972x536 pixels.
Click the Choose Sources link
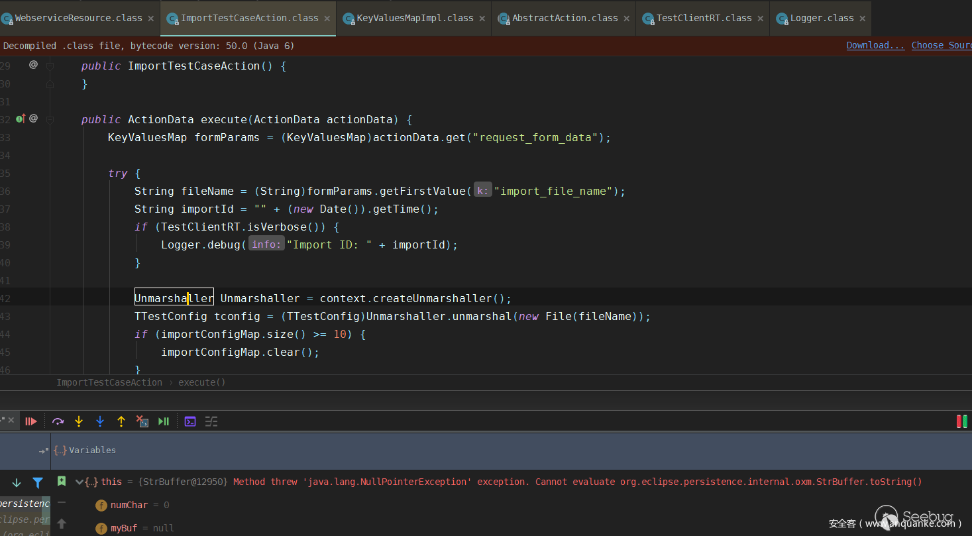pos(941,45)
